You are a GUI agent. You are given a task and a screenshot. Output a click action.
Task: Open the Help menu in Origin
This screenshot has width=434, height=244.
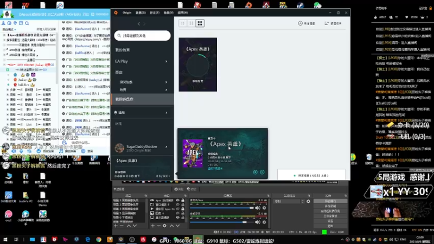[182, 12]
